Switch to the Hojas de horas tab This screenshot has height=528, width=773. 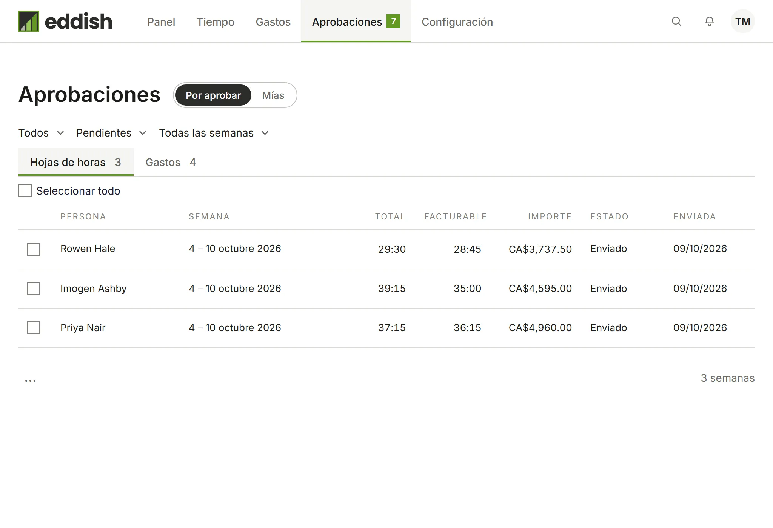pos(76,162)
